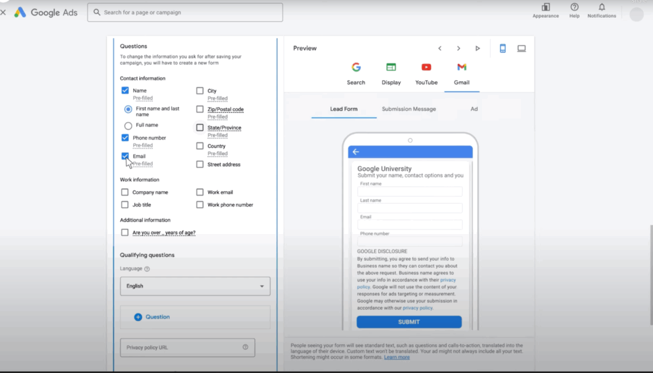Click the search magnifier icon
653x373 pixels.
(x=97, y=12)
